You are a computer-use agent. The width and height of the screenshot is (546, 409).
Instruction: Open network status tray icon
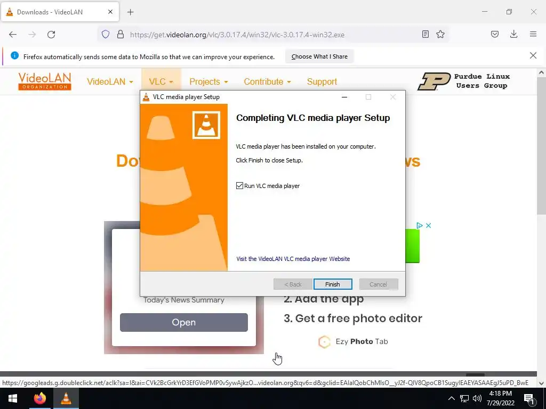coord(464,398)
